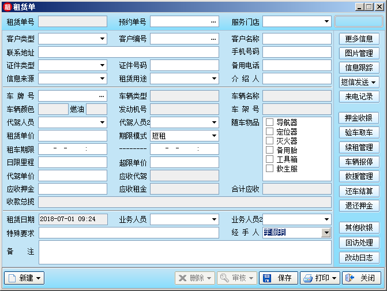Screen dimensions: 387x291
Task: Click the 来电记录 button
Action: [x=359, y=96]
